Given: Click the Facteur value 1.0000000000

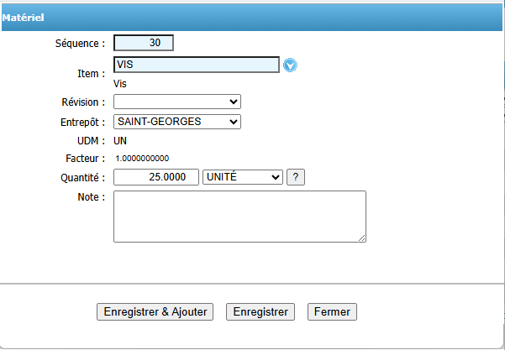Looking at the screenshot, I should (142, 159).
